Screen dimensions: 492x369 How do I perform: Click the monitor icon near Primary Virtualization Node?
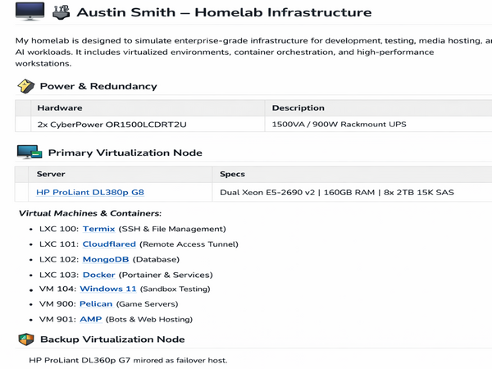click(x=30, y=153)
